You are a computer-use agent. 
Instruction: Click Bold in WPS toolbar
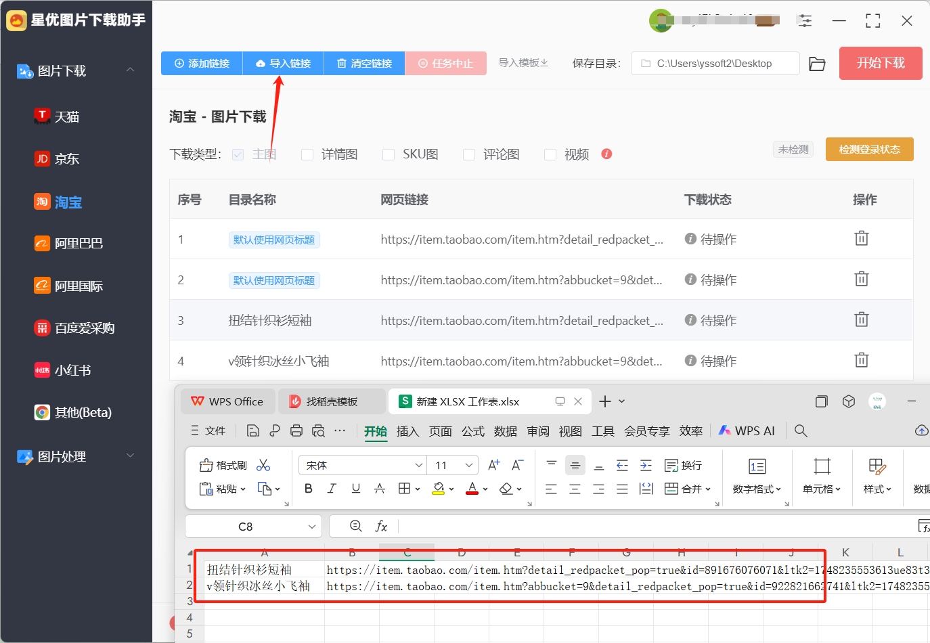click(x=309, y=489)
